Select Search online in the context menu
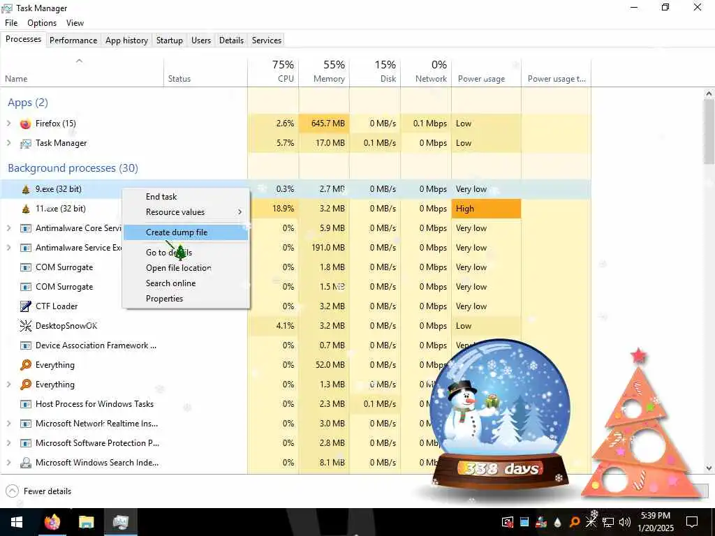715x536 pixels. (x=186, y=283)
